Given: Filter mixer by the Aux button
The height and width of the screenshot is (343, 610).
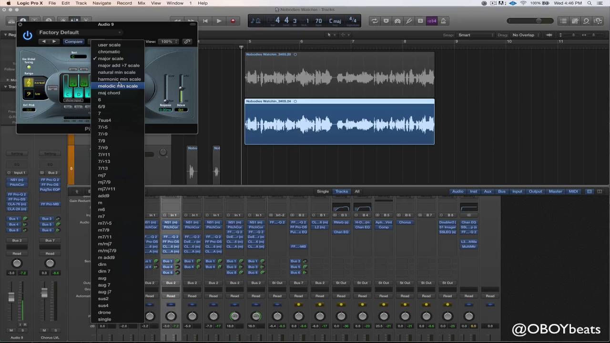Looking at the screenshot, I should tap(488, 192).
